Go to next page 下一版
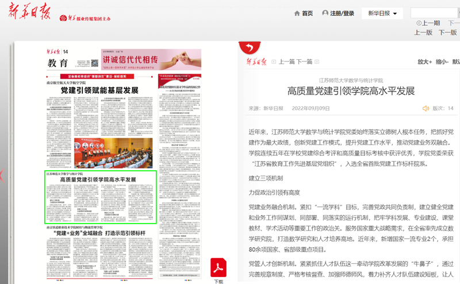Image resolution: width=460 pixels, height=284 pixels. 447,32
